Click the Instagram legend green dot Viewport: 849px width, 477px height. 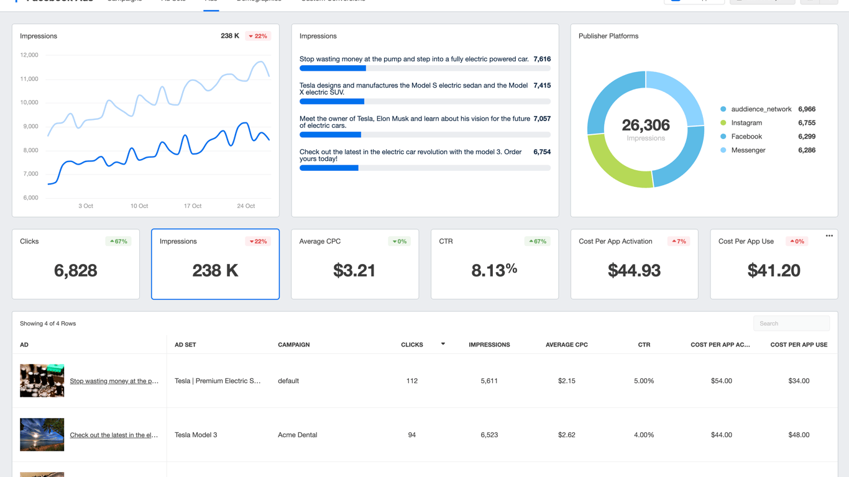[723, 123]
